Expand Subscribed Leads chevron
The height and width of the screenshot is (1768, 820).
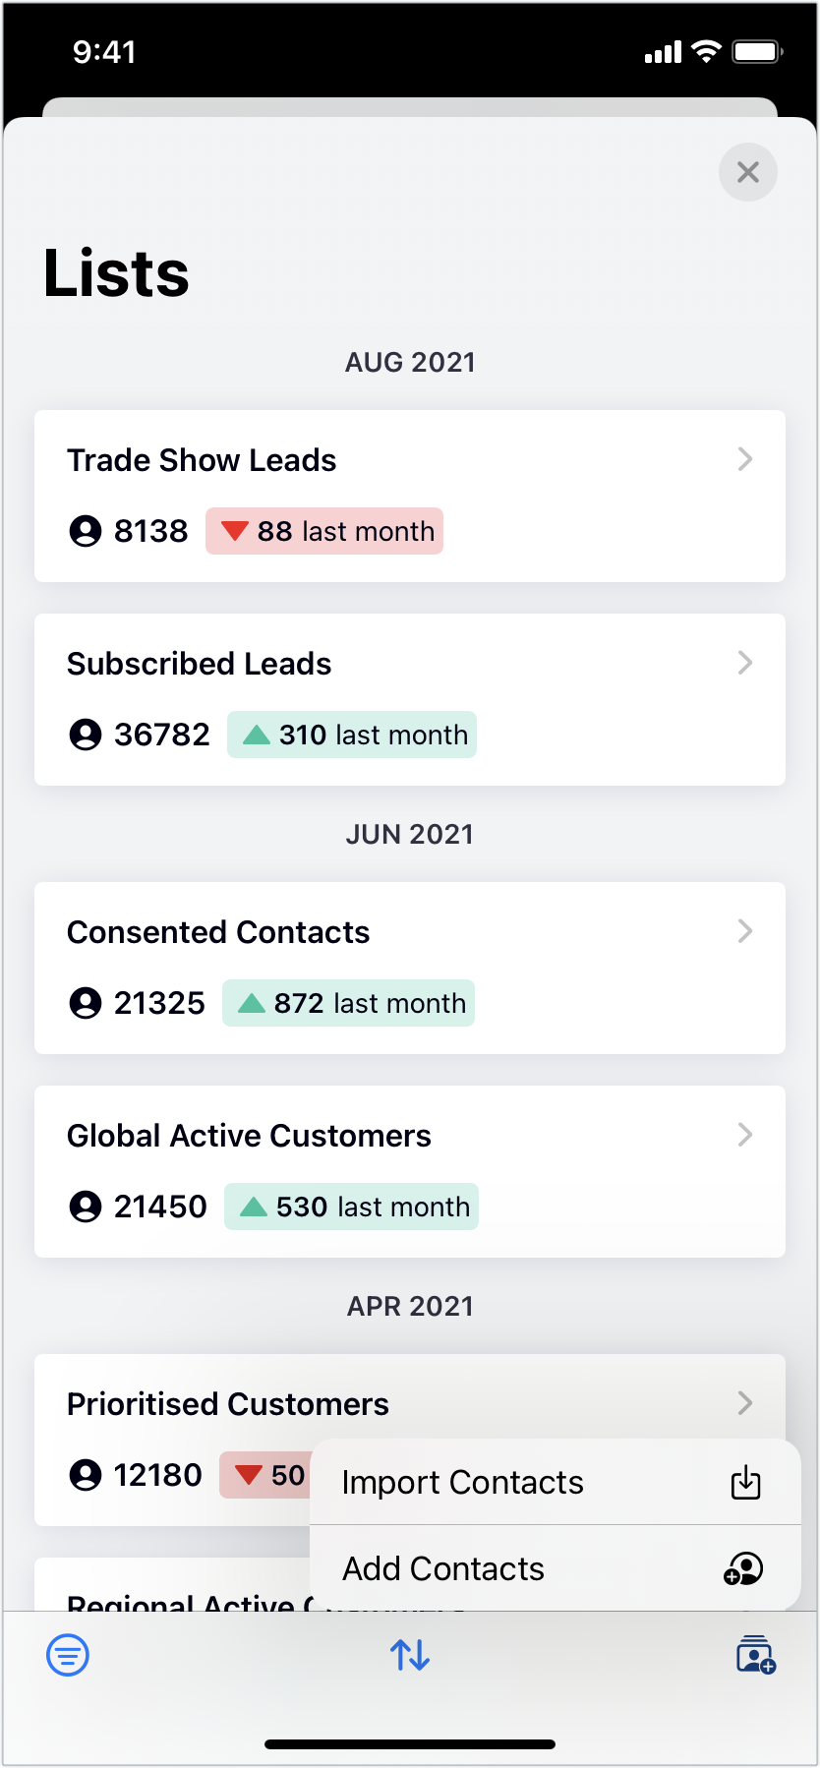pos(745,663)
